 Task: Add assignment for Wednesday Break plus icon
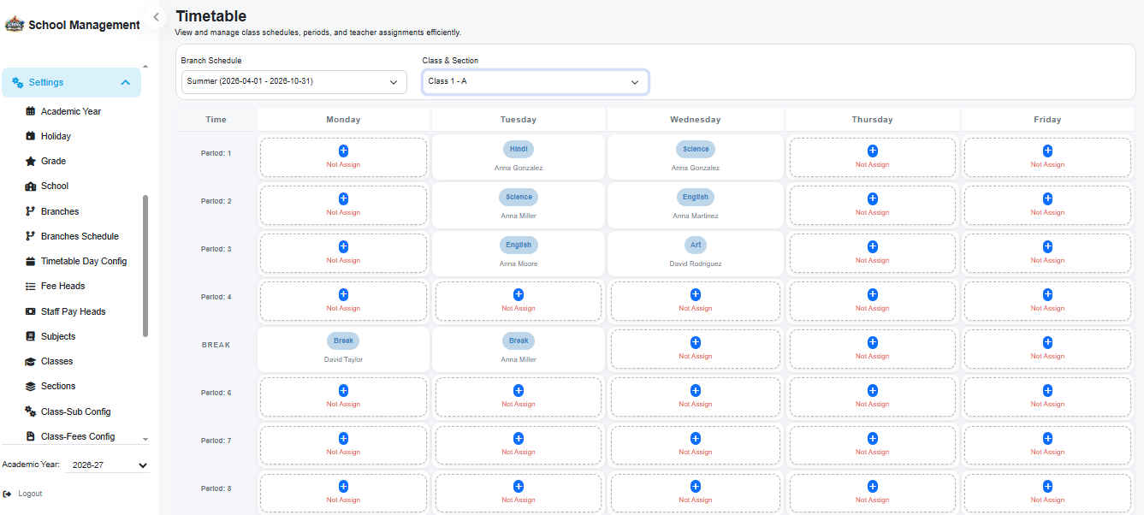[695, 342]
